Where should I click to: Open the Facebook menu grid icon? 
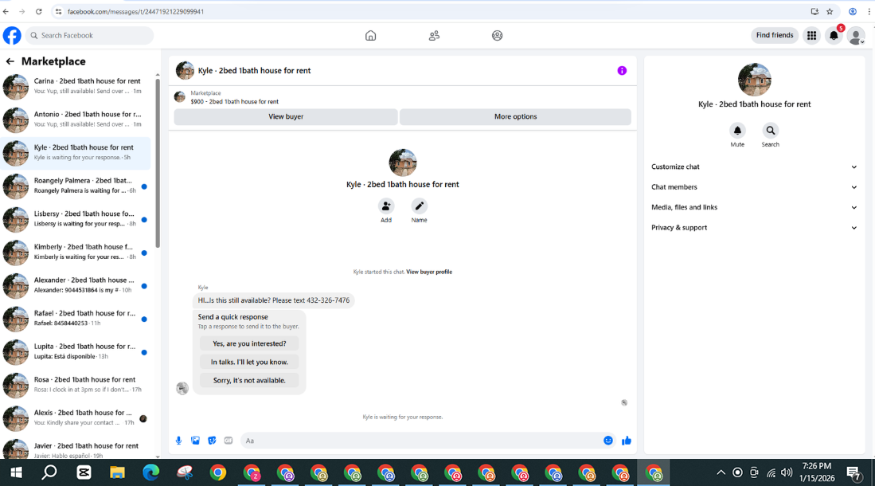pos(811,35)
